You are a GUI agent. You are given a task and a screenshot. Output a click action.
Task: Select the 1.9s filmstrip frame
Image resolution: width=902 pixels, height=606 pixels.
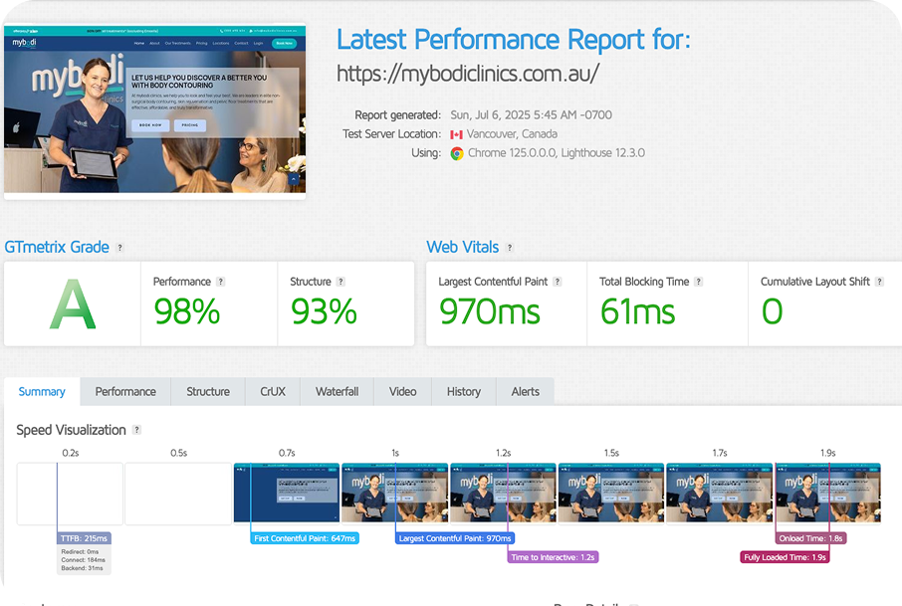coord(827,494)
